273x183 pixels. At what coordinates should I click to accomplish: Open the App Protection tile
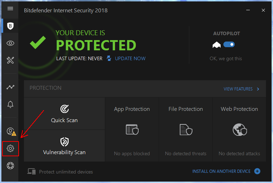132,130
